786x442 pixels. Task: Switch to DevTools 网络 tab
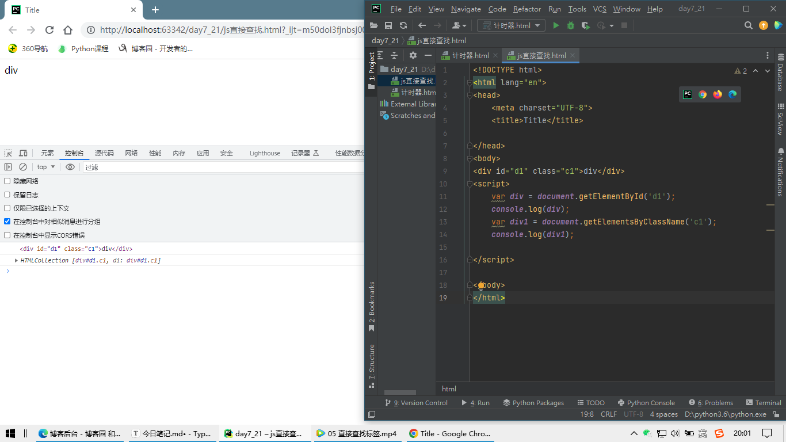[131, 153]
